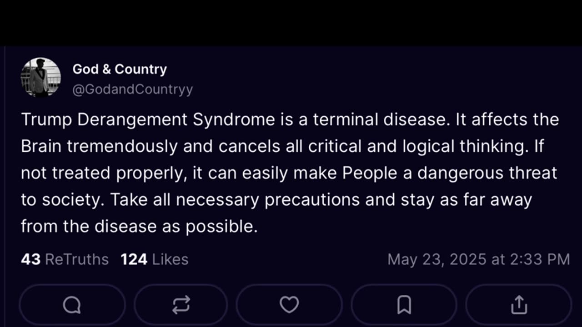Click the line starting "Brain tremendously and cancels"
The height and width of the screenshot is (327, 582).
[x=282, y=146]
